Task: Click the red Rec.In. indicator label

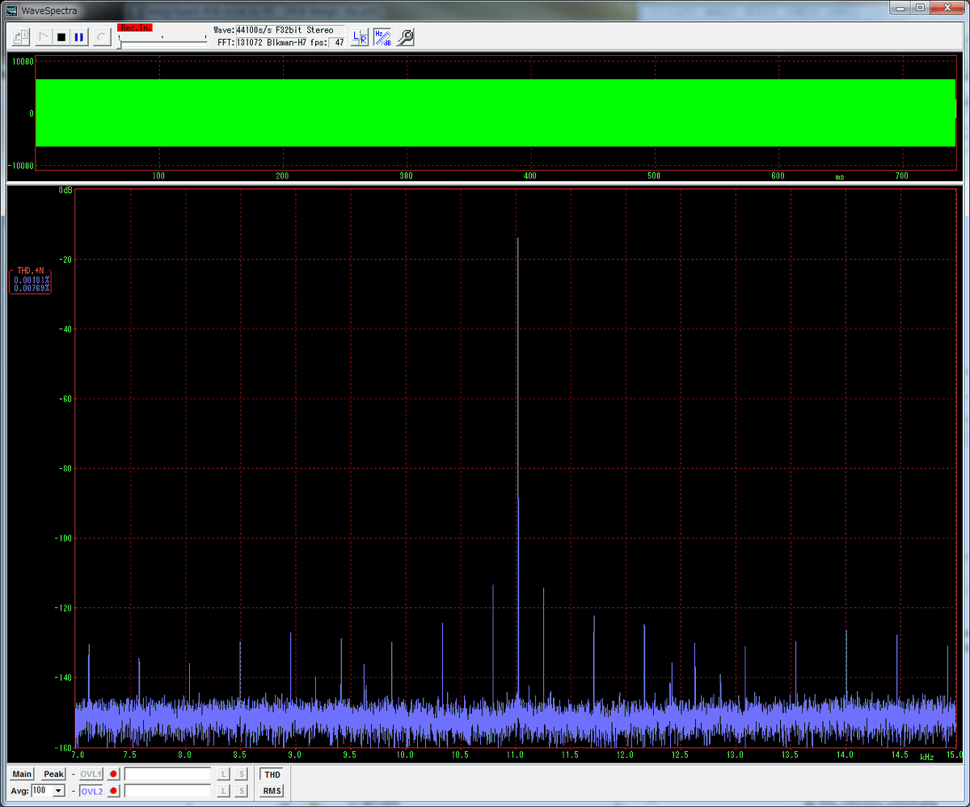Action: pyautogui.click(x=134, y=27)
